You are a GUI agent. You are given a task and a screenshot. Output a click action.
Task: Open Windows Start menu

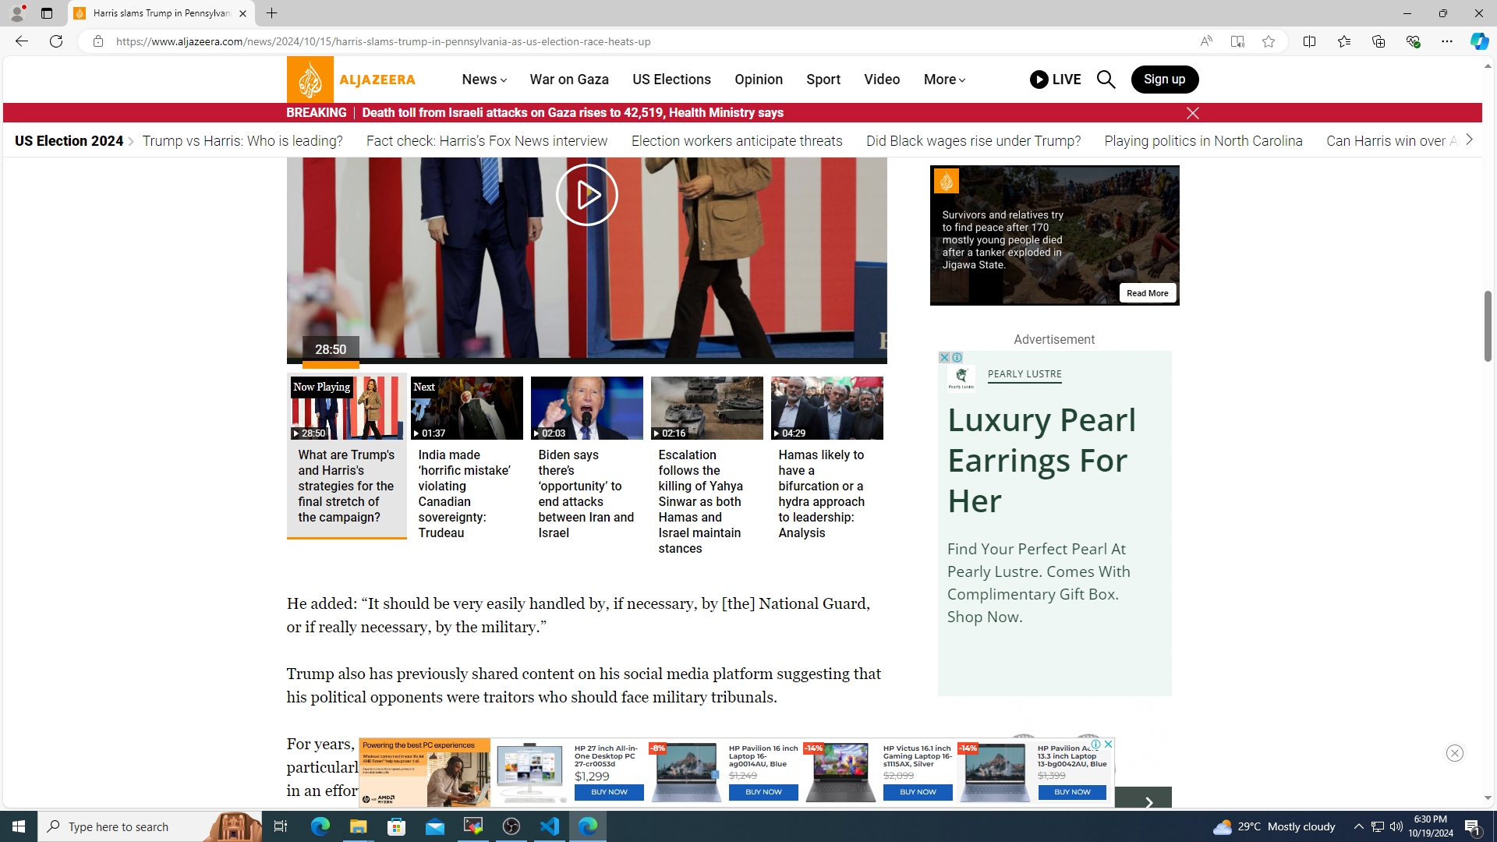(x=19, y=826)
